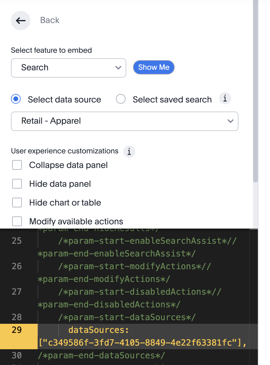Image resolution: width=270 pixels, height=365 pixels.
Task: Enable the Collapse data panel checkbox
Action: 17,165
